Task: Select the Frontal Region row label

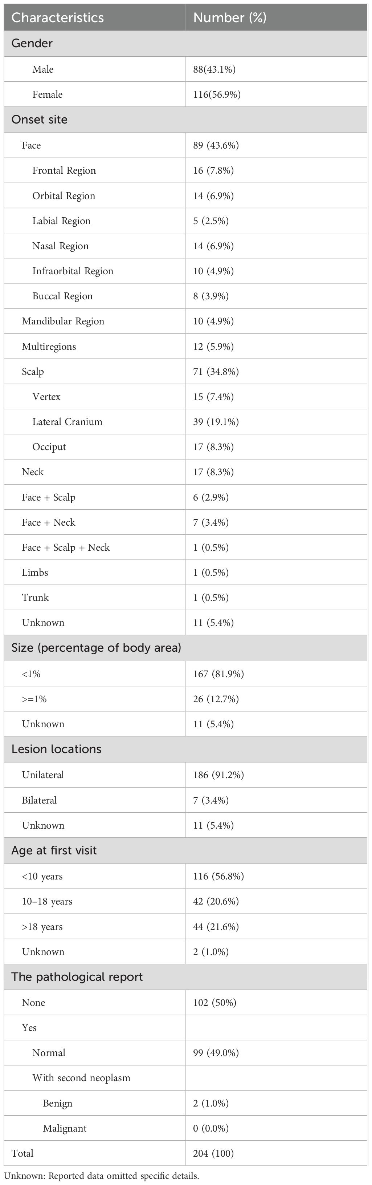Action: point(64,171)
